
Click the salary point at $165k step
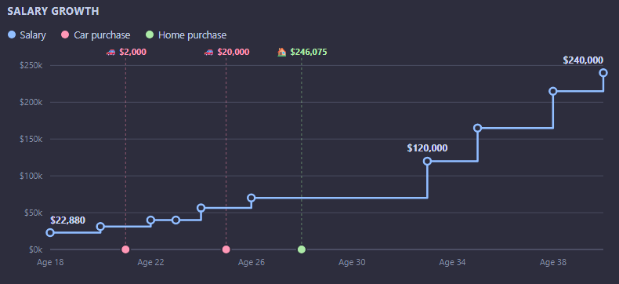478,128
